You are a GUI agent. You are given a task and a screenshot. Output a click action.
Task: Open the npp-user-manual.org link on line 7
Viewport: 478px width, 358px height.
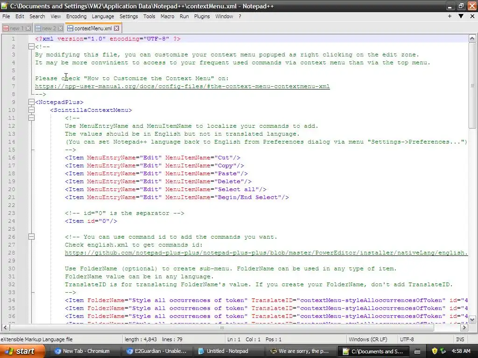click(x=183, y=86)
